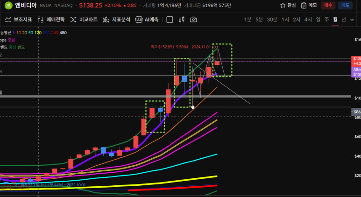Click the red 매수 buy button
This screenshot has height=197, width=361.
click(x=328, y=5)
